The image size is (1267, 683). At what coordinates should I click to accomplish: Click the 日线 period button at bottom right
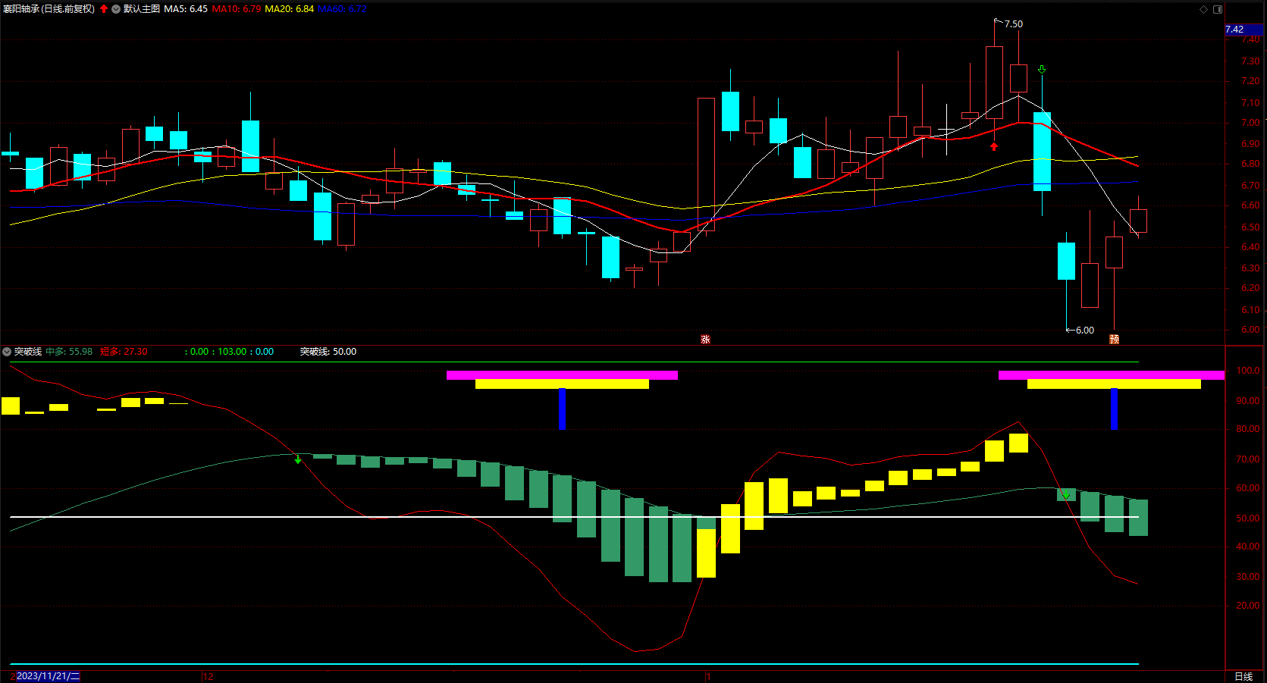[1243, 676]
